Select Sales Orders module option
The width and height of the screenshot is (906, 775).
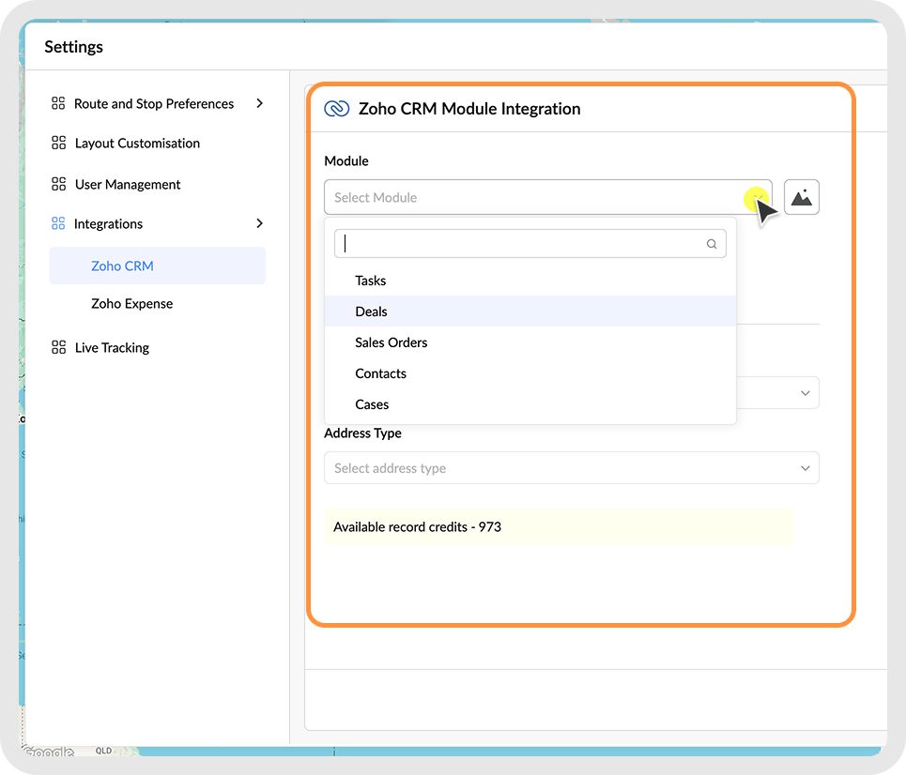(x=391, y=342)
